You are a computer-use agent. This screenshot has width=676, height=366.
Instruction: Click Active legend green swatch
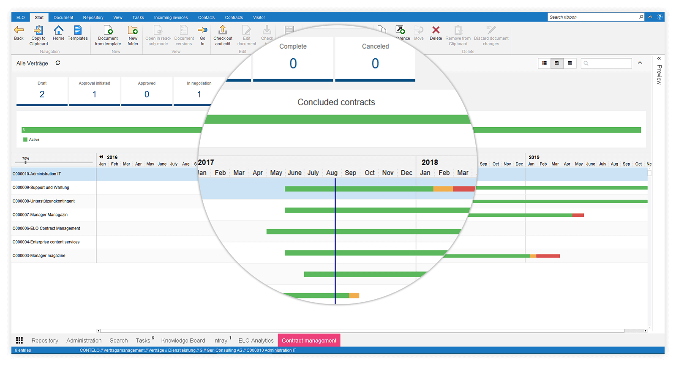(25, 139)
